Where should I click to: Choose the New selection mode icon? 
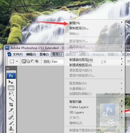pyautogui.click(x=24, y=61)
